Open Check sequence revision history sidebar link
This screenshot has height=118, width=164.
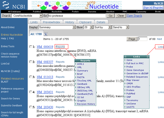click(10, 55)
